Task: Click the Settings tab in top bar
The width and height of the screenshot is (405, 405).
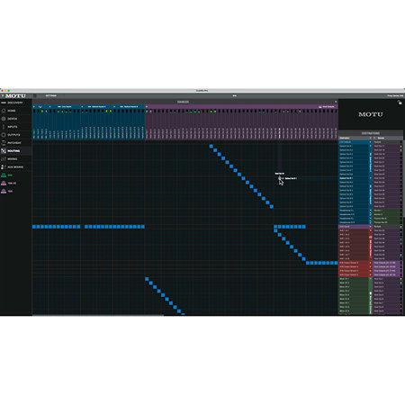Action: coord(50,95)
